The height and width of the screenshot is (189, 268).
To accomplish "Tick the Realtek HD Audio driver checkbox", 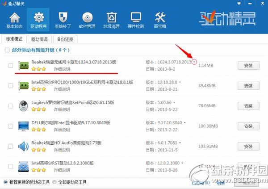I will 11,146.
